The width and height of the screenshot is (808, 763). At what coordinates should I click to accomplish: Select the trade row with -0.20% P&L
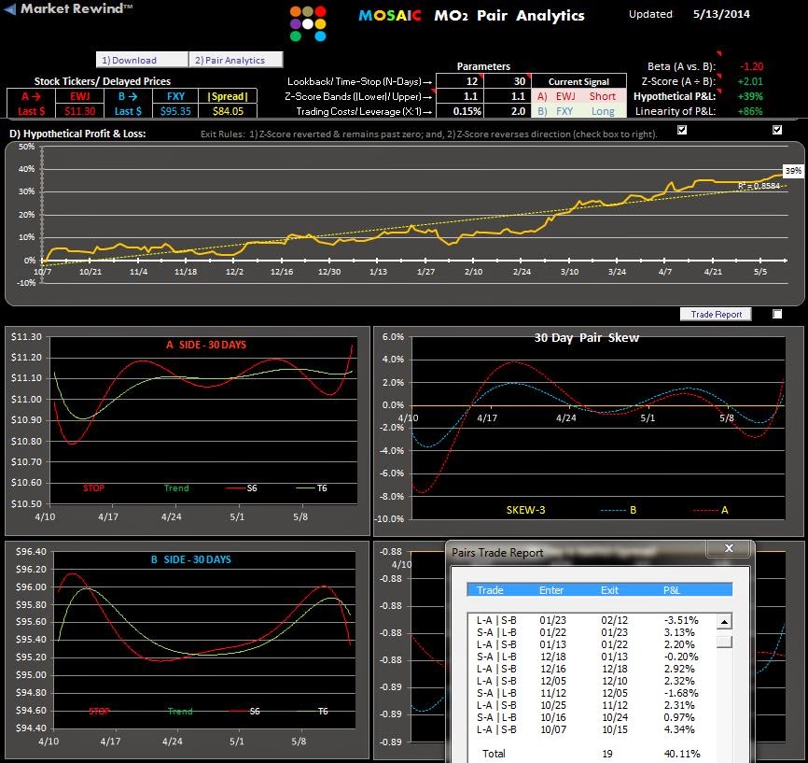(x=592, y=657)
